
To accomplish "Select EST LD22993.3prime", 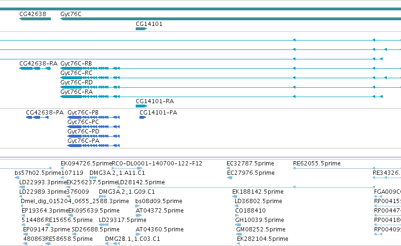I will (x=43, y=182).
